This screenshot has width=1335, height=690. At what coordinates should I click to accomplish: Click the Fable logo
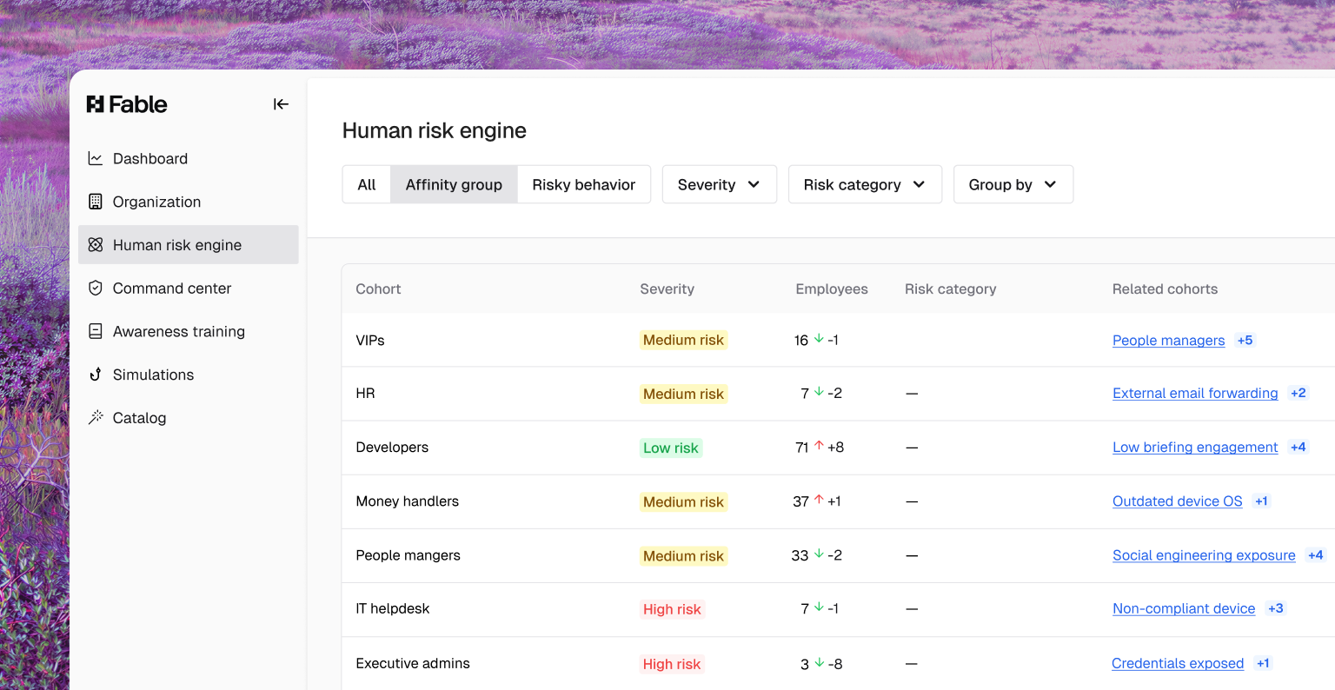(x=127, y=104)
